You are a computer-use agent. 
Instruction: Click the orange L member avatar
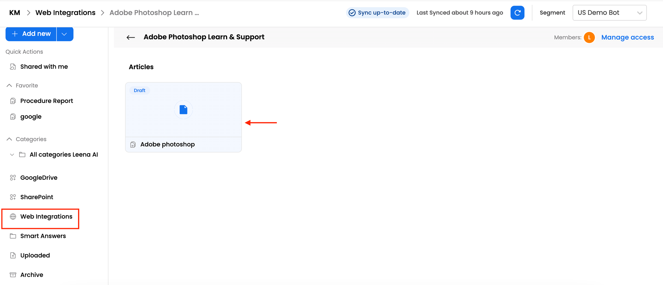coord(589,37)
